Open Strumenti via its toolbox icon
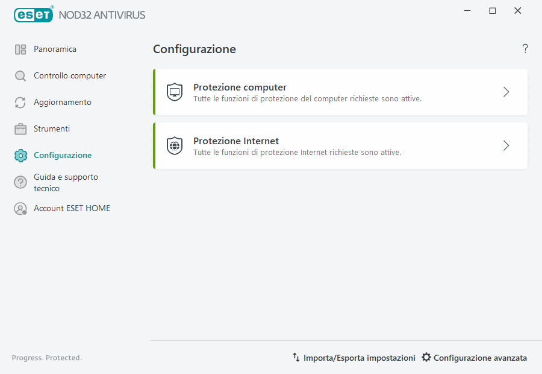 point(20,128)
